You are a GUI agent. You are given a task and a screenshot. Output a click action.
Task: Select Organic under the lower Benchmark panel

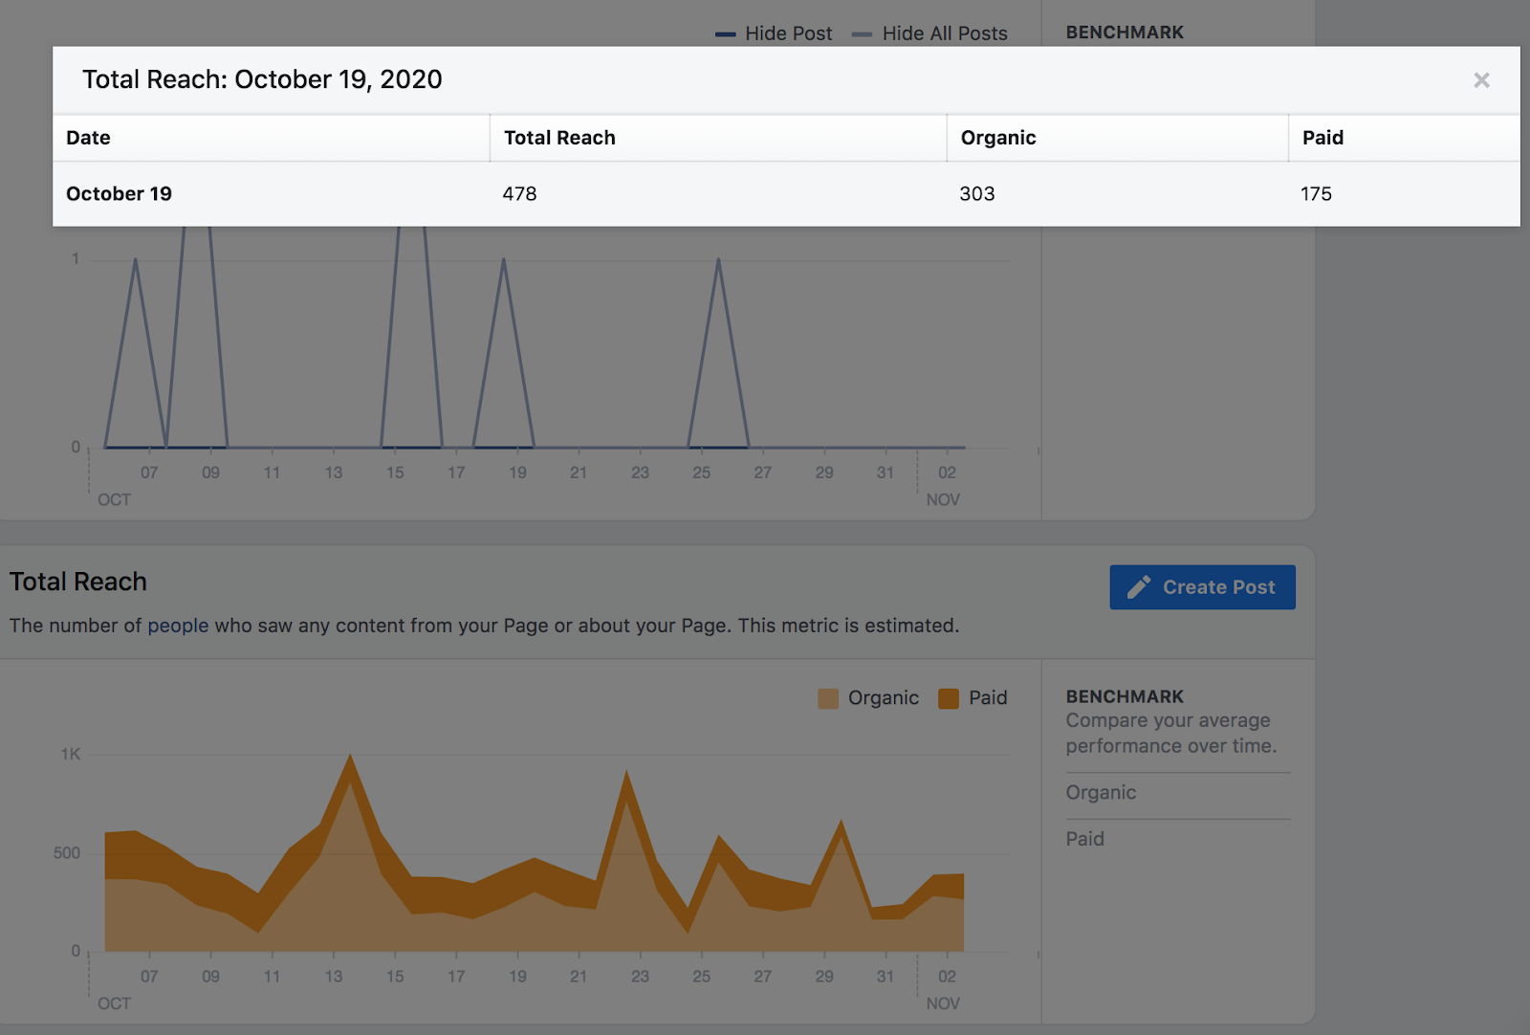[x=1101, y=793]
